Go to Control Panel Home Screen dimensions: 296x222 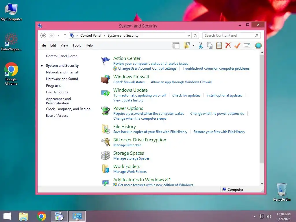(62, 56)
